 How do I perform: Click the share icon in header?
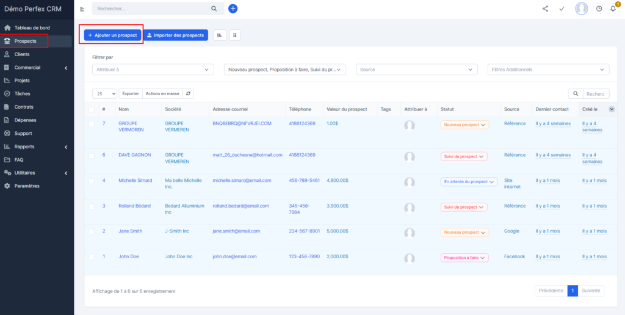545,9
